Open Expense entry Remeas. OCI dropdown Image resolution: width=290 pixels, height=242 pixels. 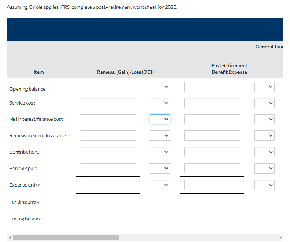pos(160,185)
